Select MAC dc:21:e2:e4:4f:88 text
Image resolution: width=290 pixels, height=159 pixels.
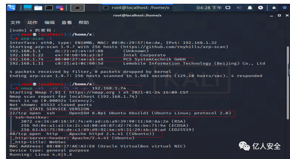click(x=79, y=51)
